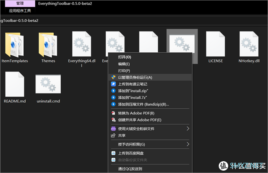This screenshot has width=268, height=173.
Task: Run as administrator via 以管理员身份运行(A)
Action: tap(150, 77)
